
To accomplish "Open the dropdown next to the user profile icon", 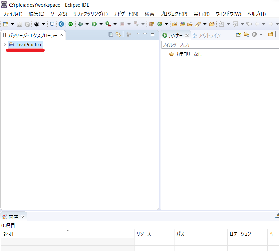I will pyautogui.click(x=43, y=24).
